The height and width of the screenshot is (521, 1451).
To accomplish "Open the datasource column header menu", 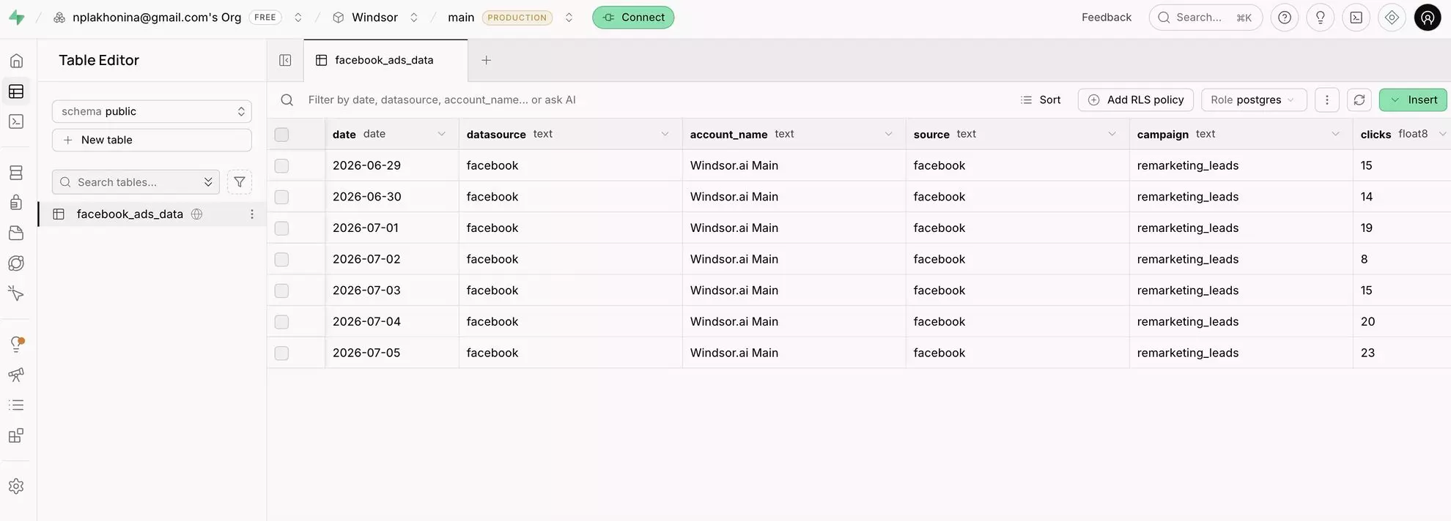I will [665, 134].
